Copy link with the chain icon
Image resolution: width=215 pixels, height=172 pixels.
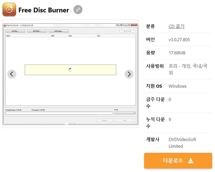(x=78, y=9)
